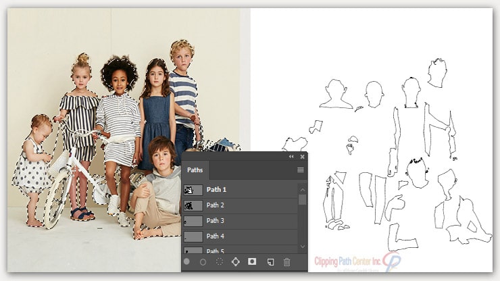Click Stroke path with brush icon
The width and height of the screenshot is (500, 281).
coord(203,261)
